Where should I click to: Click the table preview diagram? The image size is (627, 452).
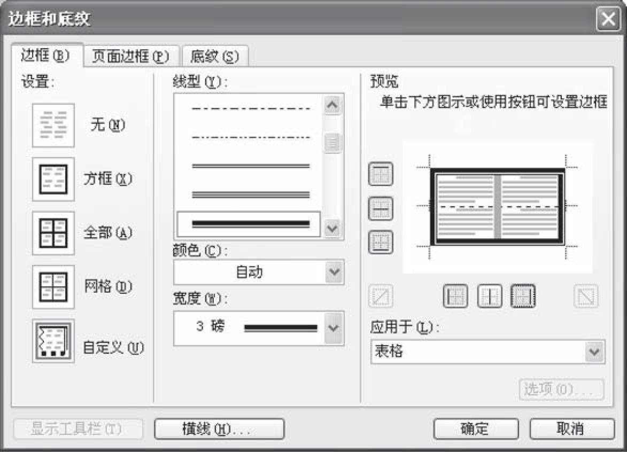pyautogui.click(x=497, y=207)
